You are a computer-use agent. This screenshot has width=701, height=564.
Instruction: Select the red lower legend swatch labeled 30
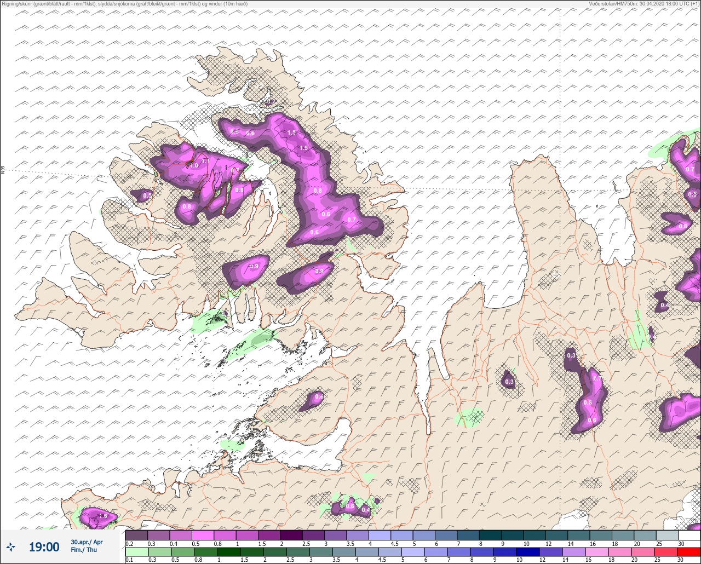click(689, 551)
